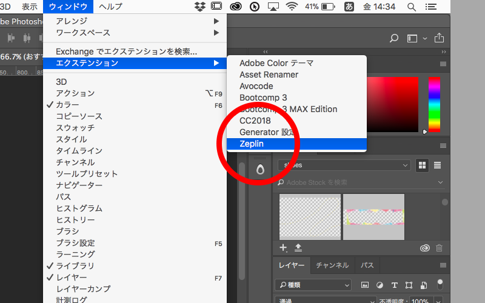Collapse panels with right double-arrow
Viewport: 485px width, 303px height.
pyautogui.click(x=444, y=52)
